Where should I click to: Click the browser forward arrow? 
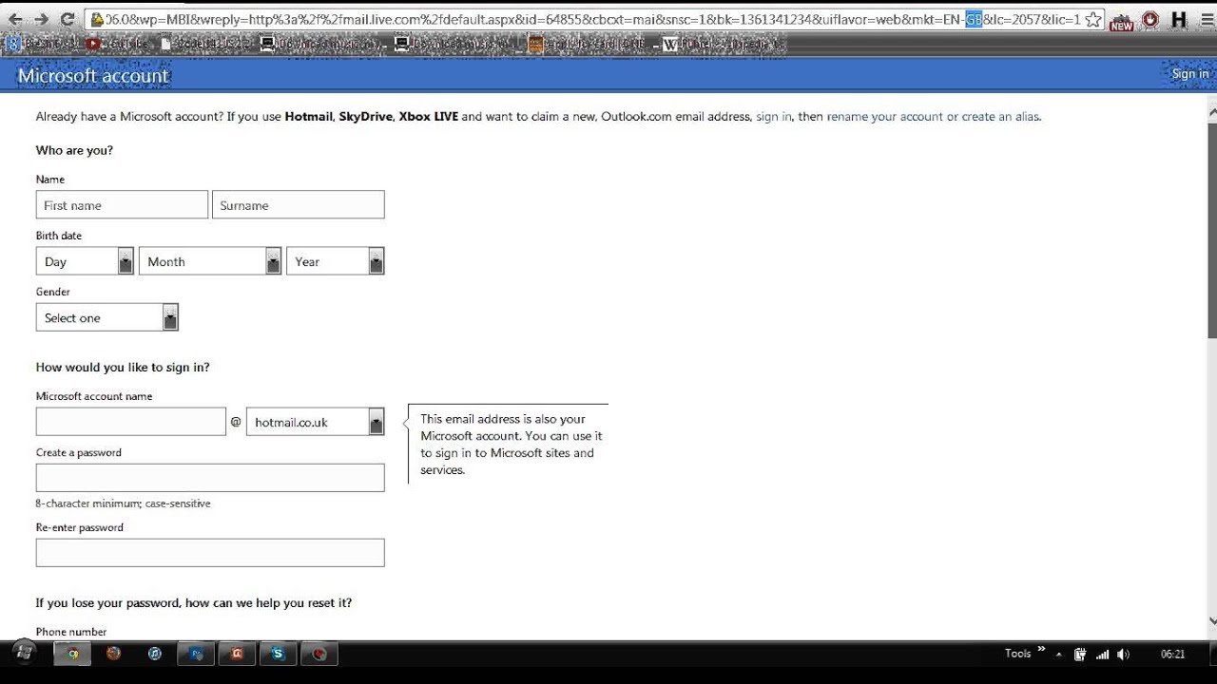[x=41, y=19]
